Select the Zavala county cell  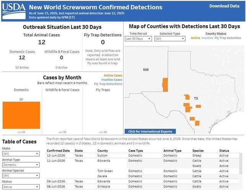tap(102, 176)
